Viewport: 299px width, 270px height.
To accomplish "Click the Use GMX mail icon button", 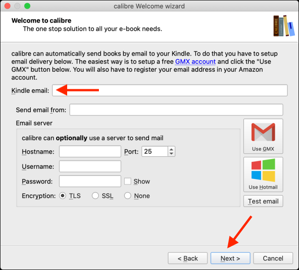I will pyautogui.click(x=263, y=136).
